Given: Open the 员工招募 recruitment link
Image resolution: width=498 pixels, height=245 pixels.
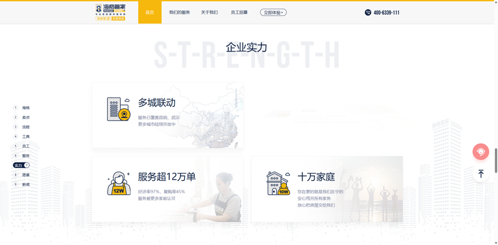Looking at the screenshot, I should point(239,12).
